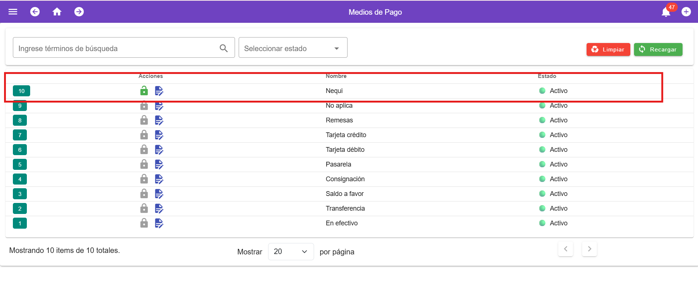Image resolution: width=698 pixels, height=293 pixels.
Task: Click the plus icon in header
Action: (686, 12)
